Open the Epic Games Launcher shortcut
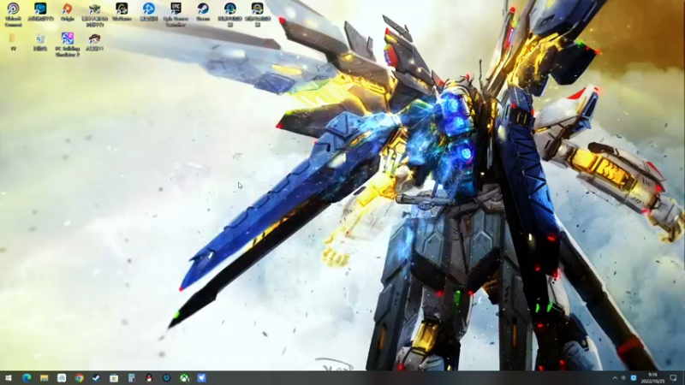Image resolution: width=685 pixels, height=385 pixels. [176, 15]
